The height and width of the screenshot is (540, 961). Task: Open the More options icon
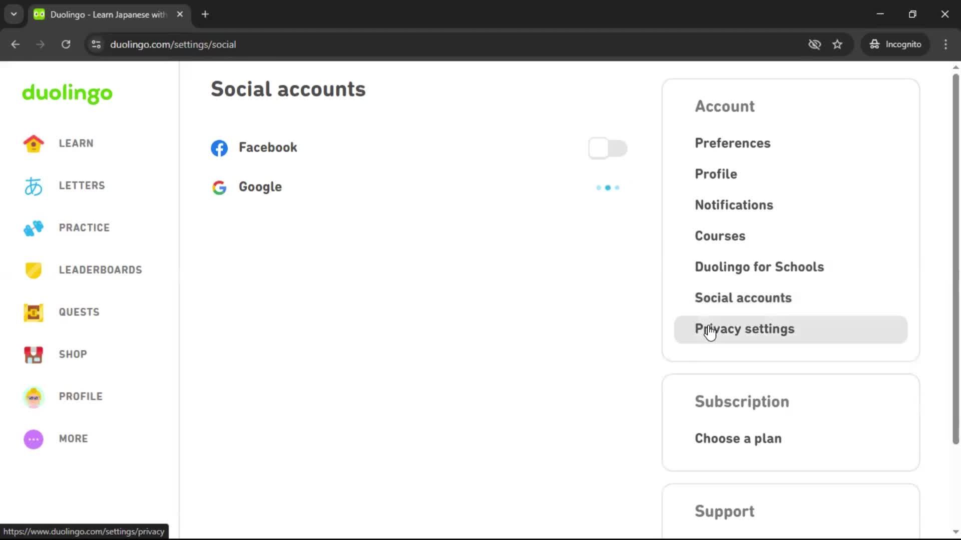pyautogui.click(x=33, y=439)
